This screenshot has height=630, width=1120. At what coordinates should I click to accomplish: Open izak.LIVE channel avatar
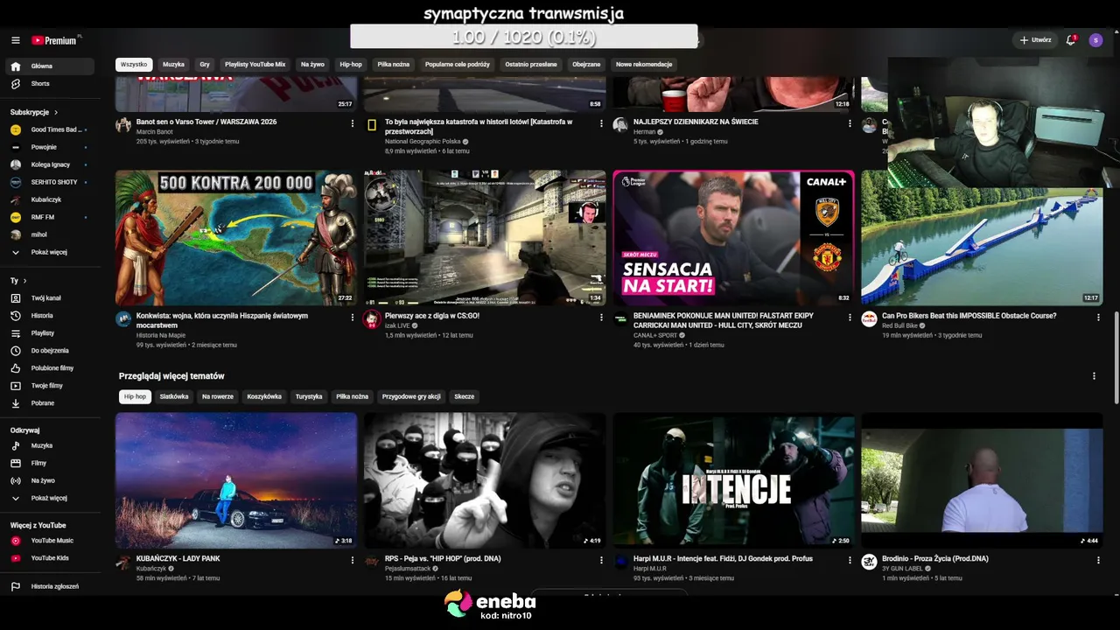point(372,318)
